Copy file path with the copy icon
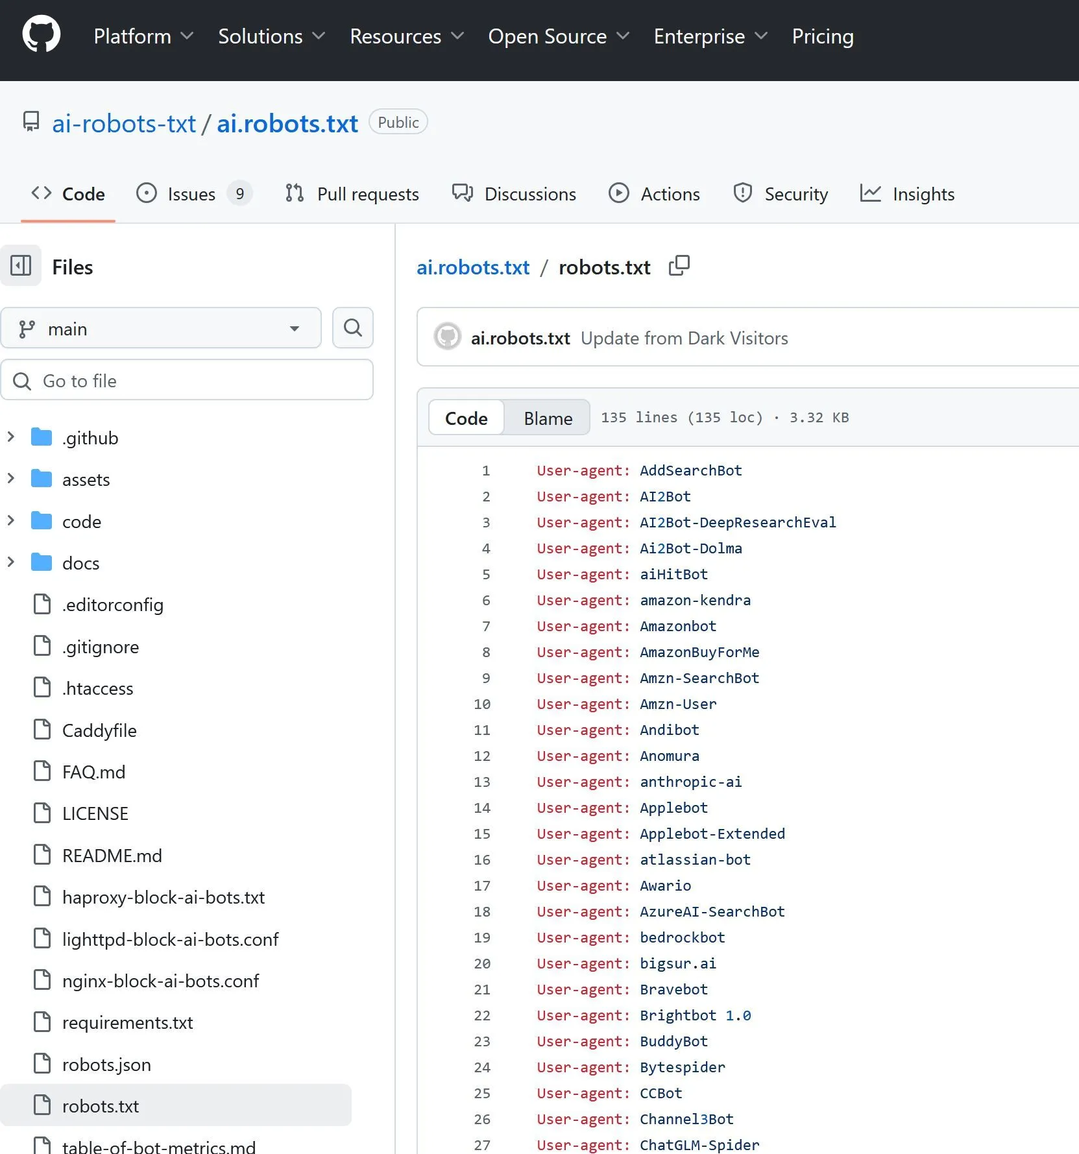The width and height of the screenshot is (1079, 1154). 679,265
